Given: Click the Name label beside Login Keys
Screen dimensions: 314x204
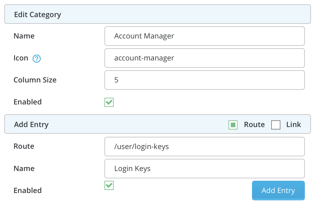Looking at the screenshot, I should [x=24, y=169].
